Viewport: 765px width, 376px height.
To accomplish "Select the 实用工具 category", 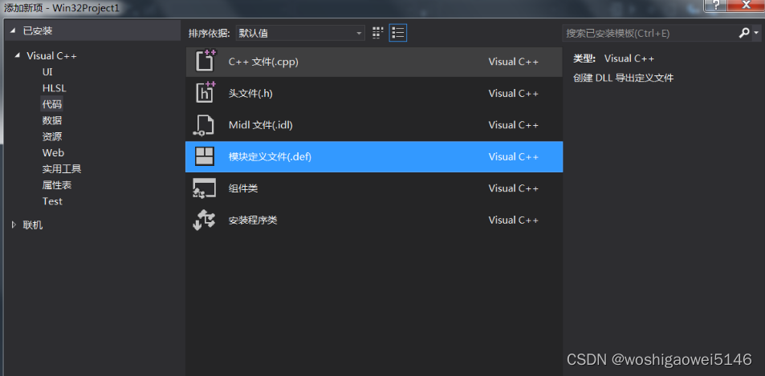I will click(62, 169).
